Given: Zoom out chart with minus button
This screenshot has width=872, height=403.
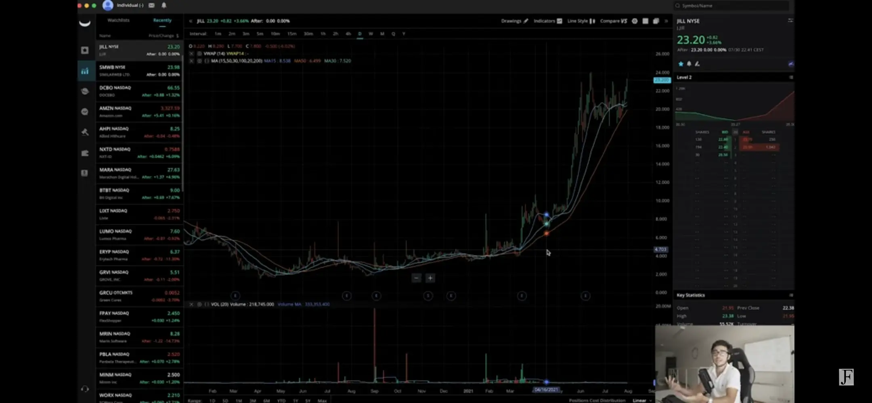Looking at the screenshot, I should coord(416,278).
